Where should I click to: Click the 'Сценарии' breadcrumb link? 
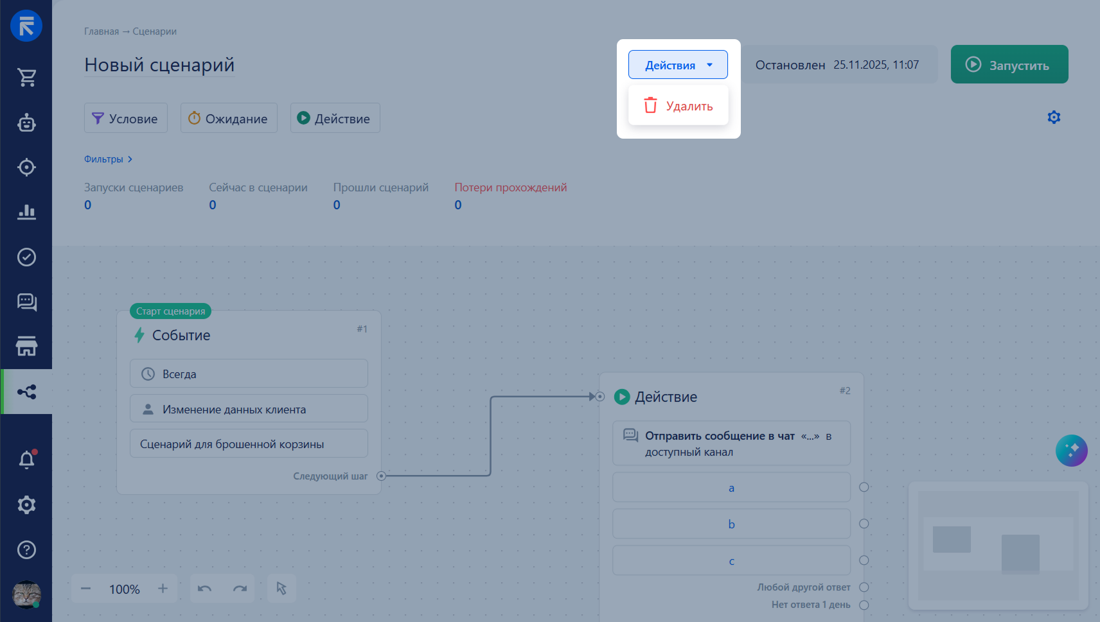coord(154,31)
